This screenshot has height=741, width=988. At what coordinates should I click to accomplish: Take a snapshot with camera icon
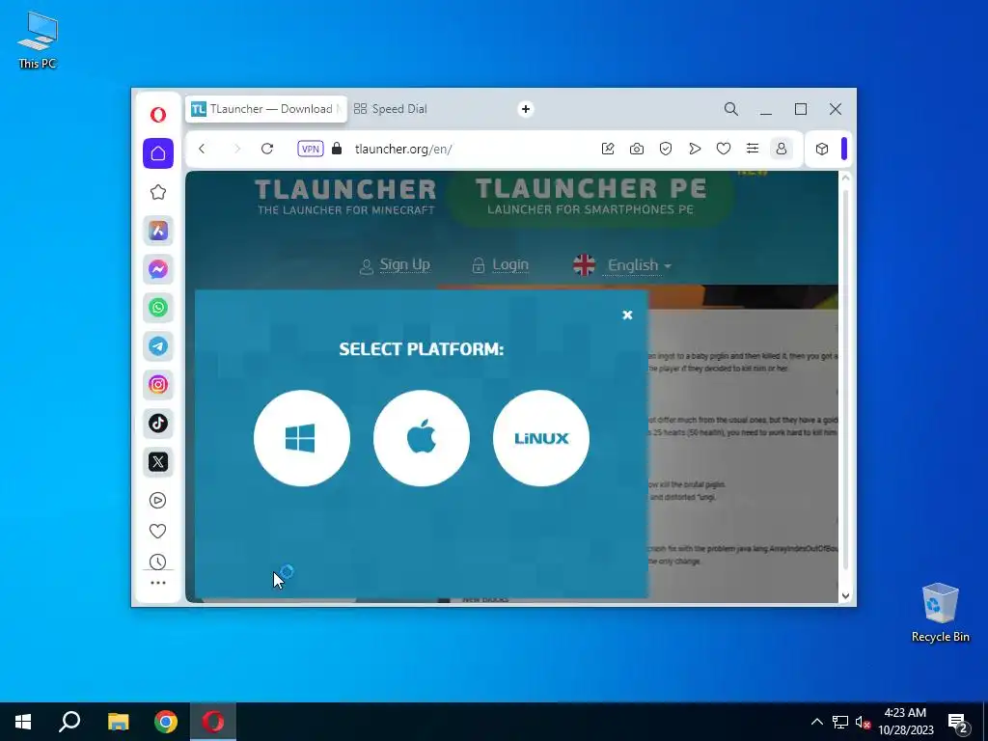coord(637,149)
